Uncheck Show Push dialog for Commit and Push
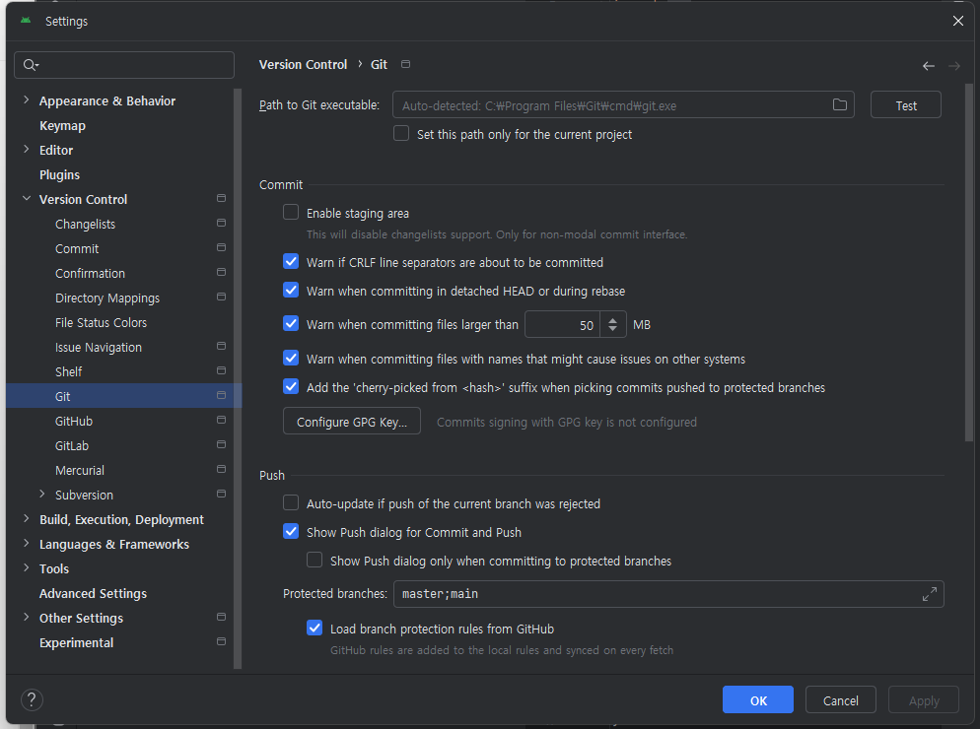The height and width of the screenshot is (729, 980). [x=291, y=532]
